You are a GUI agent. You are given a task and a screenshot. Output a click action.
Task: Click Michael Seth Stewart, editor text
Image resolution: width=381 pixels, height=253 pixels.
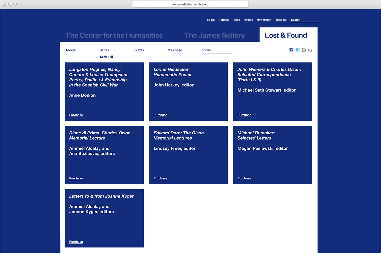pos(267,90)
